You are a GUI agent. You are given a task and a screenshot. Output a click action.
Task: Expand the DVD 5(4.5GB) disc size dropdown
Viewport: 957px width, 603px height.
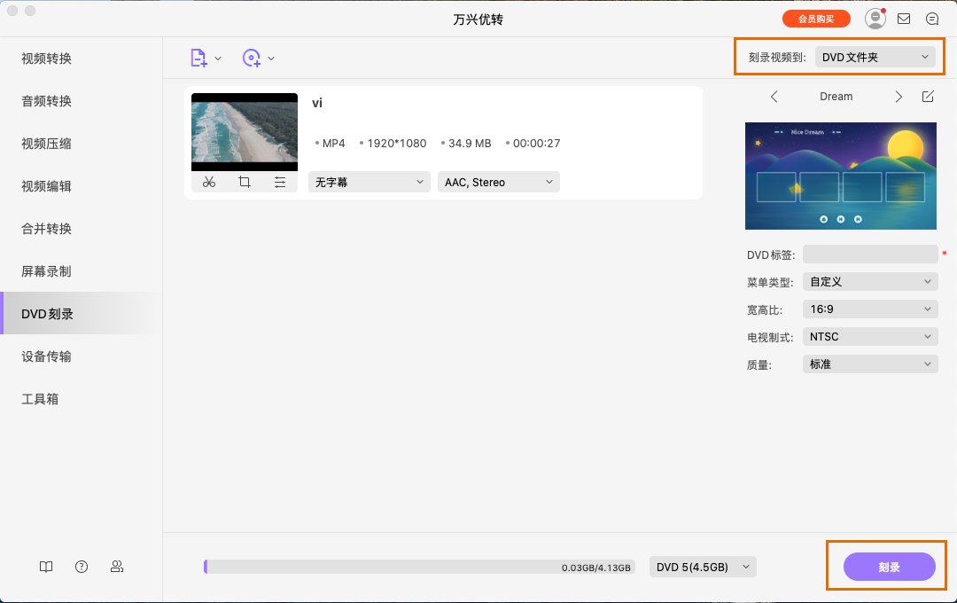coord(703,567)
